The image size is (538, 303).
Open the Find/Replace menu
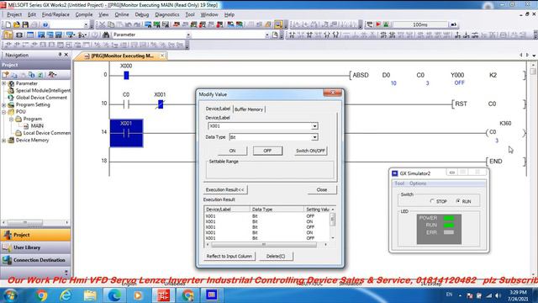point(55,15)
